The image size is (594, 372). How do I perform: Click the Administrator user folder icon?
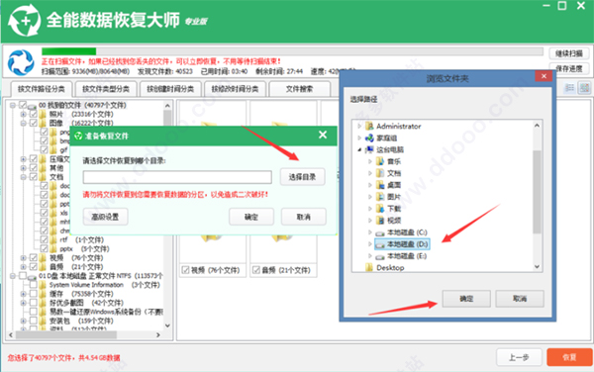tap(369, 126)
